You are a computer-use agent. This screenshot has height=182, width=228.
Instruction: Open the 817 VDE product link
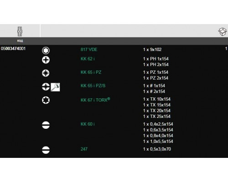(x=89, y=50)
